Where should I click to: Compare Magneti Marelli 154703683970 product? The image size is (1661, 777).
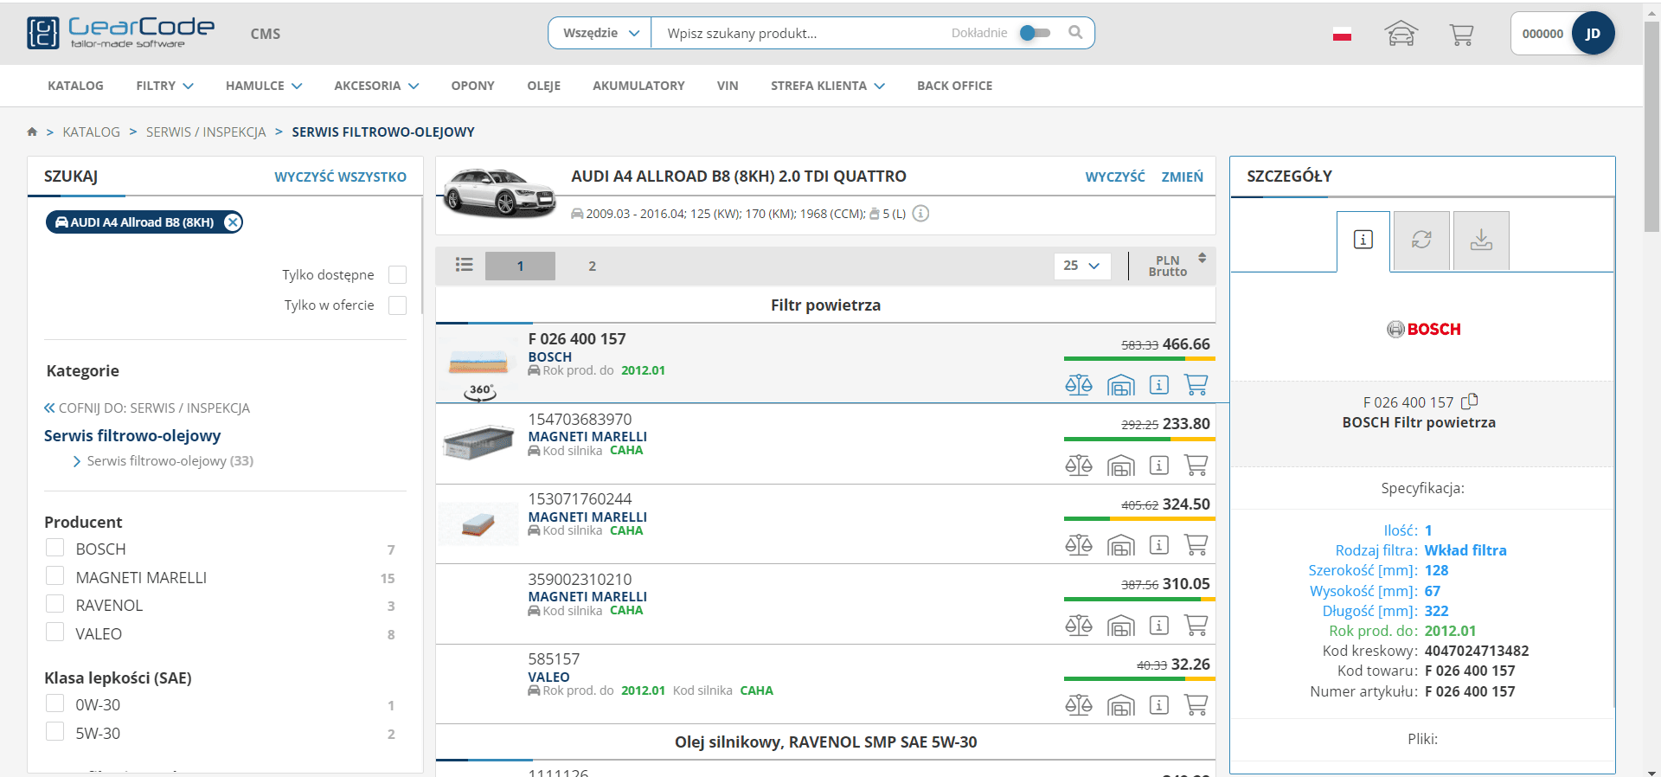[x=1079, y=465]
